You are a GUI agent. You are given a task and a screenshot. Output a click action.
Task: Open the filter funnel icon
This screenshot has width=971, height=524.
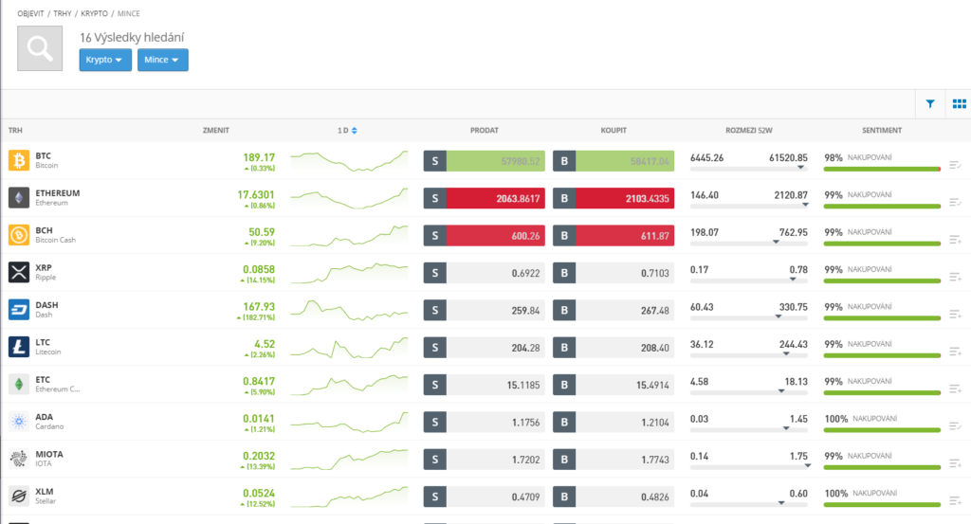pyautogui.click(x=930, y=104)
